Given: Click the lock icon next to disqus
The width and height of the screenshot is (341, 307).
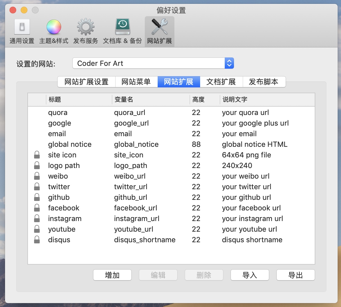Looking at the screenshot, I should pyautogui.click(x=37, y=240).
